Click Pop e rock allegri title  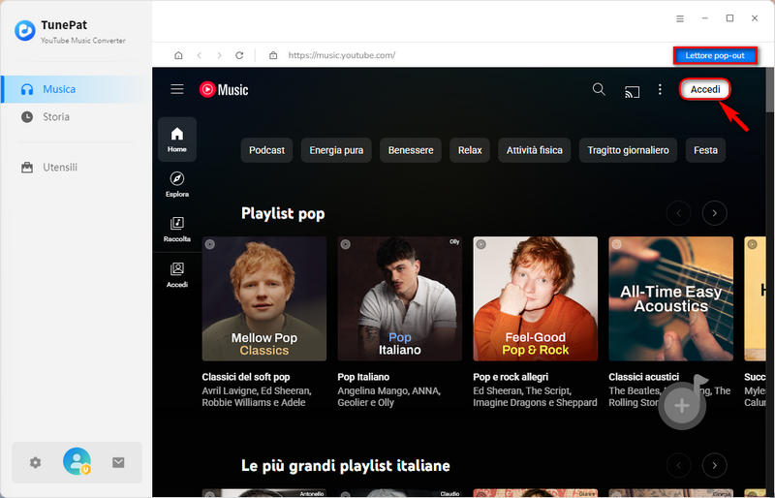[511, 377]
